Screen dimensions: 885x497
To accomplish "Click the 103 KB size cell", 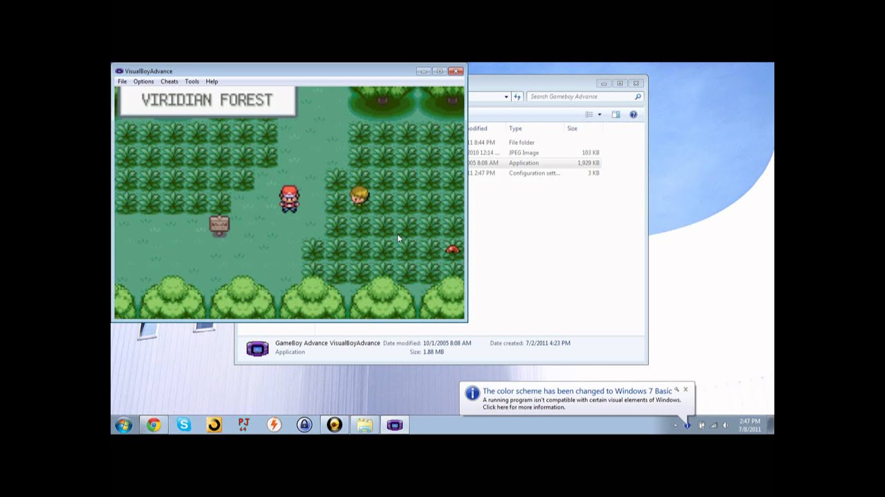I will click(x=590, y=153).
